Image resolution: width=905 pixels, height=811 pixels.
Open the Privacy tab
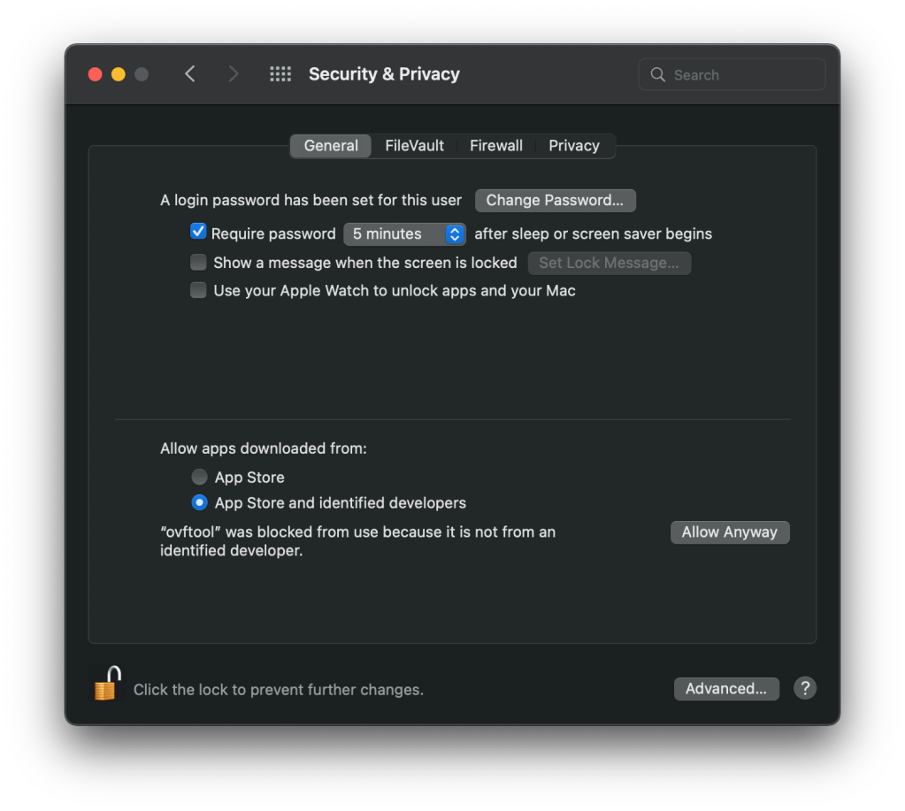(x=573, y=146)
